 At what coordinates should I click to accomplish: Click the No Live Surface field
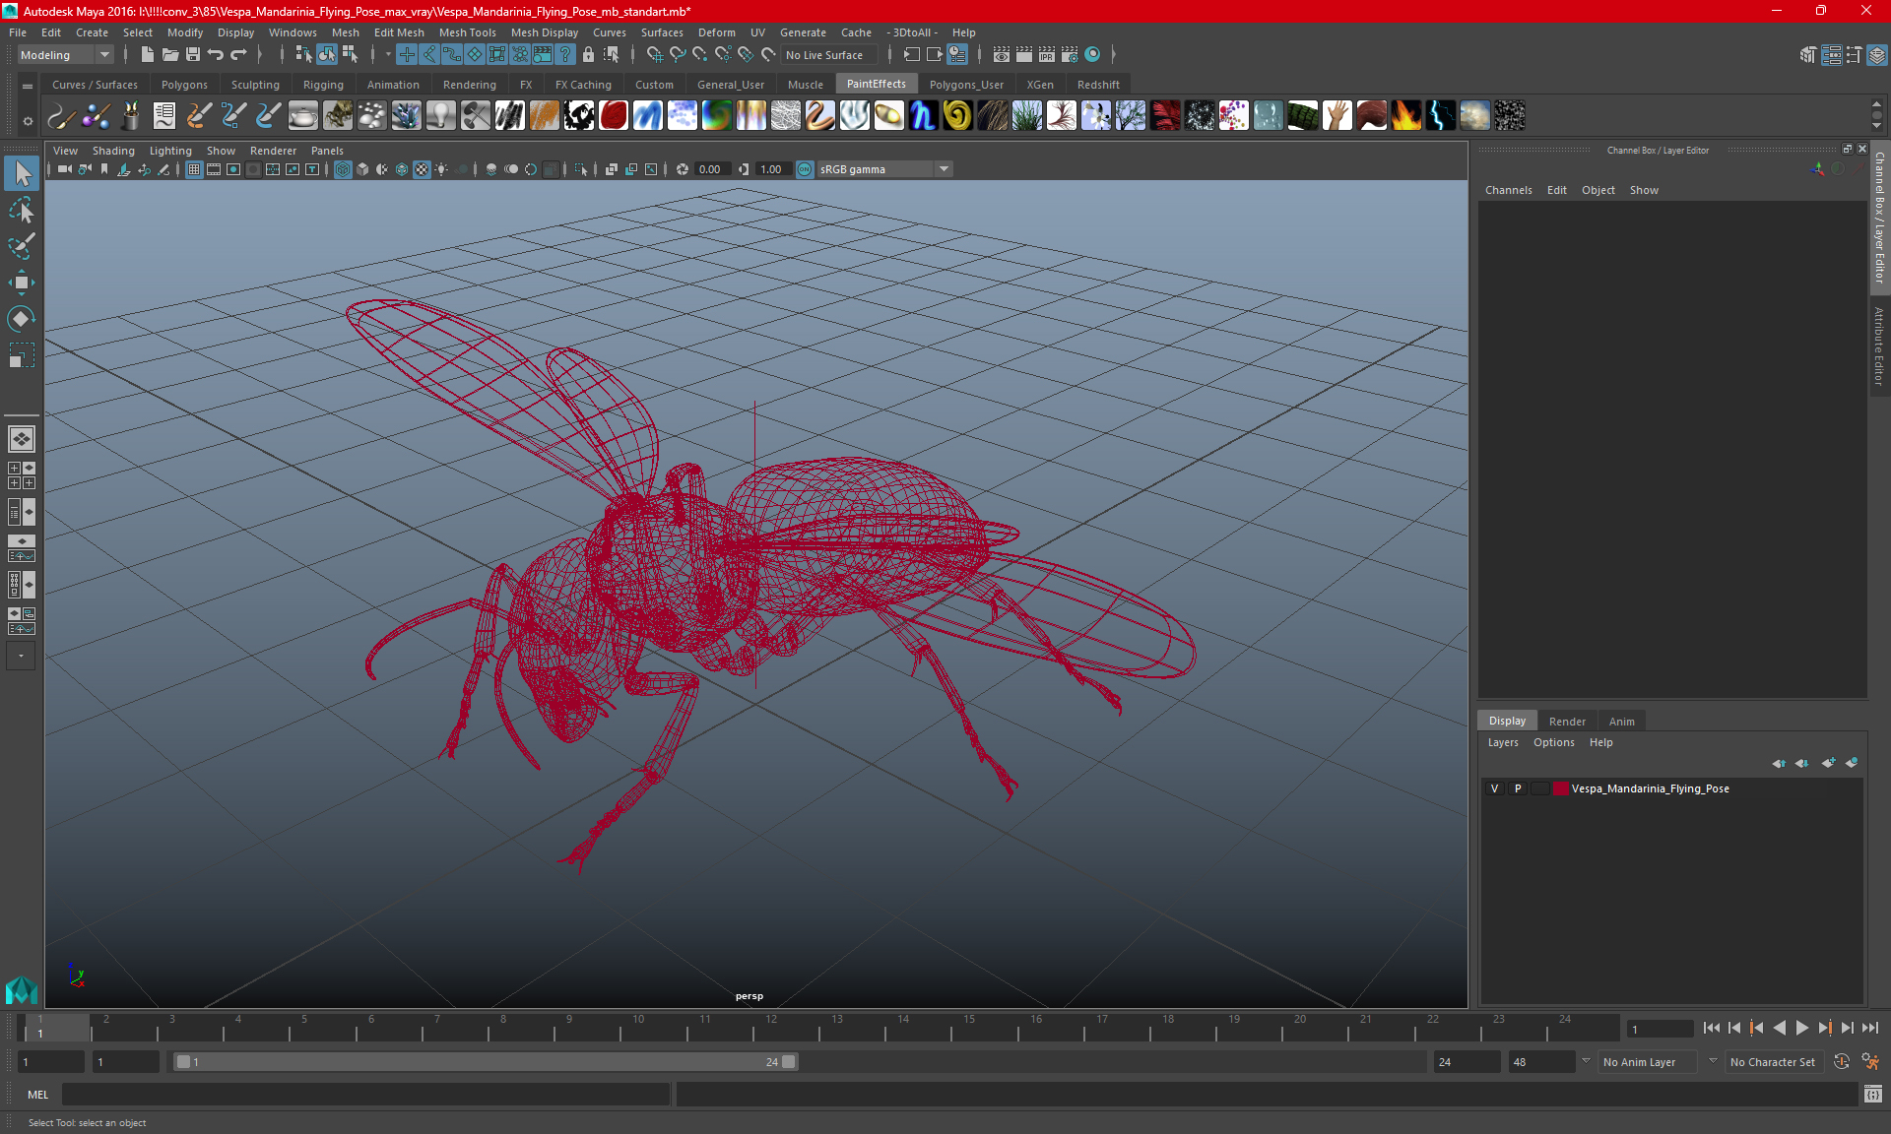[830, 55]
